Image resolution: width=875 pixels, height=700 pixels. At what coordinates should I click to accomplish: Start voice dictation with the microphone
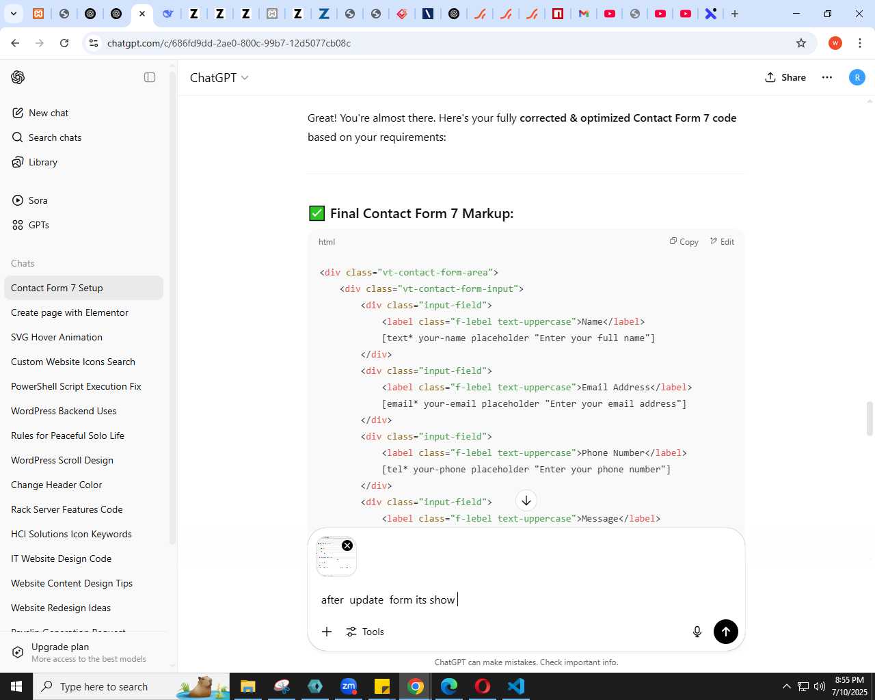pyautogui.click(x=697, y=632)
